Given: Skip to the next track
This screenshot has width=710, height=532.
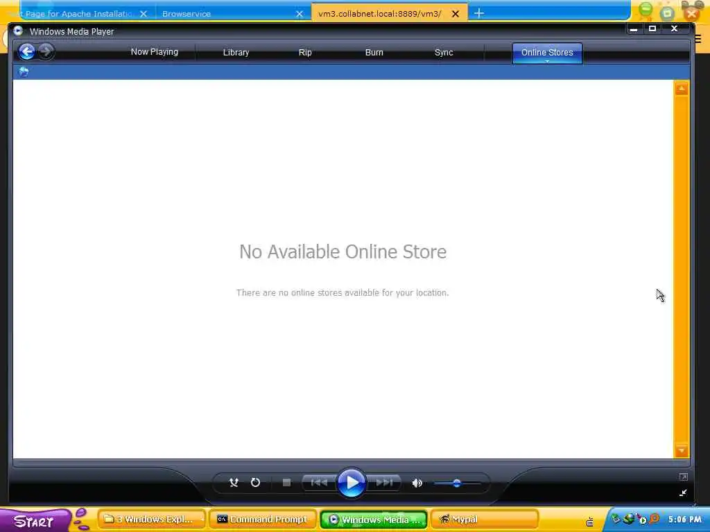Looking at the screenshot, I should [x=384, y=483].
